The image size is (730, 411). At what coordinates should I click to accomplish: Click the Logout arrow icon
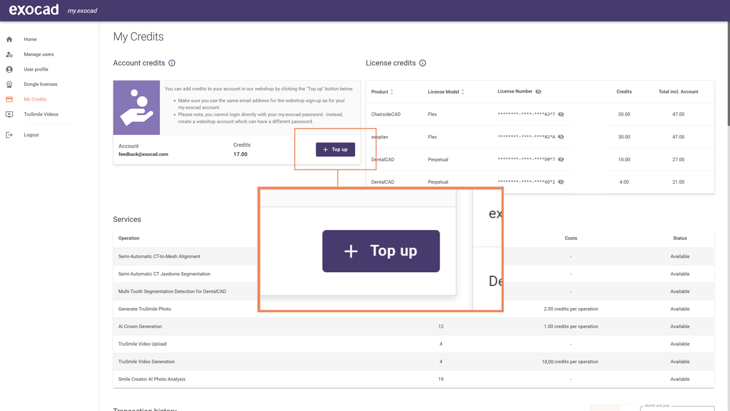(9, 134)
